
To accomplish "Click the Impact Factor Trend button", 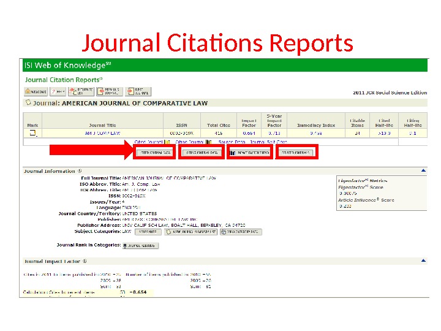I will click(250, 153).
